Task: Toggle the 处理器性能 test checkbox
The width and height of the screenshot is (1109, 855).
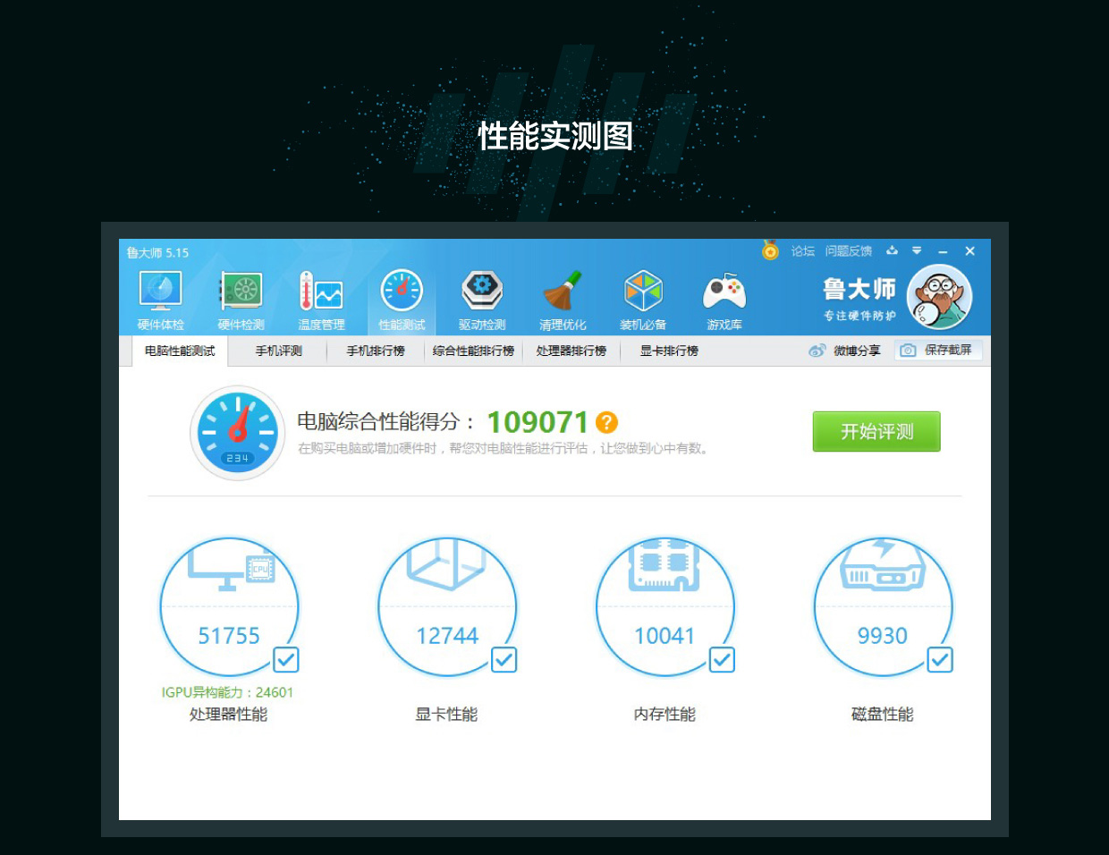Action: pyautogui.click(x=285, y=660)
